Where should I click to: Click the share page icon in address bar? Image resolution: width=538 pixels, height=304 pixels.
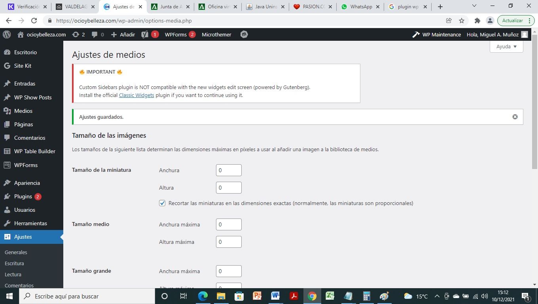click(x=449, y=21)
